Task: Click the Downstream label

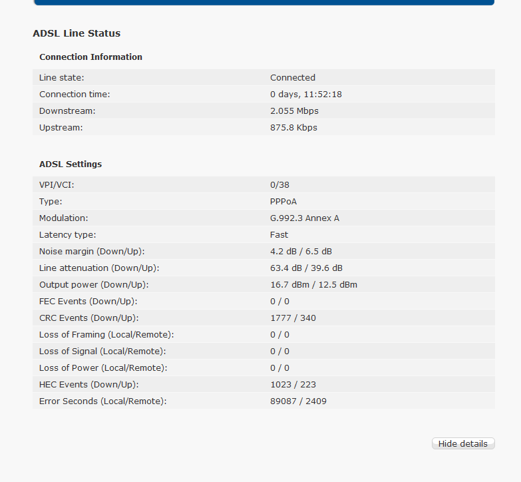Action: click(x=67, y=111)
